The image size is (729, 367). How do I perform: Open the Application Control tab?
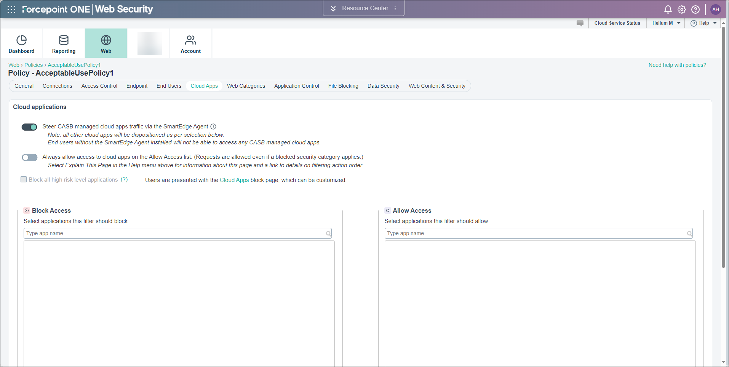297,86
